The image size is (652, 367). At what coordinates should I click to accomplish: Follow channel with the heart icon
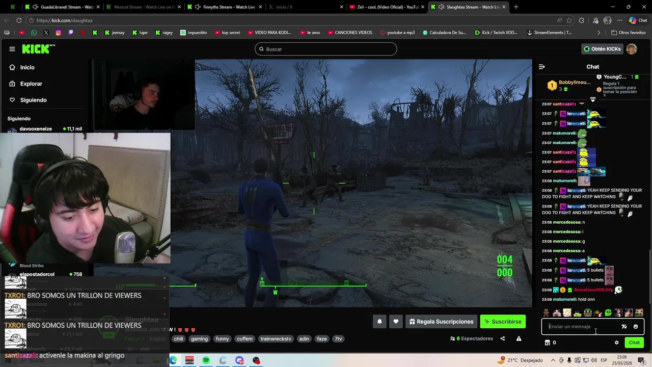396,322
